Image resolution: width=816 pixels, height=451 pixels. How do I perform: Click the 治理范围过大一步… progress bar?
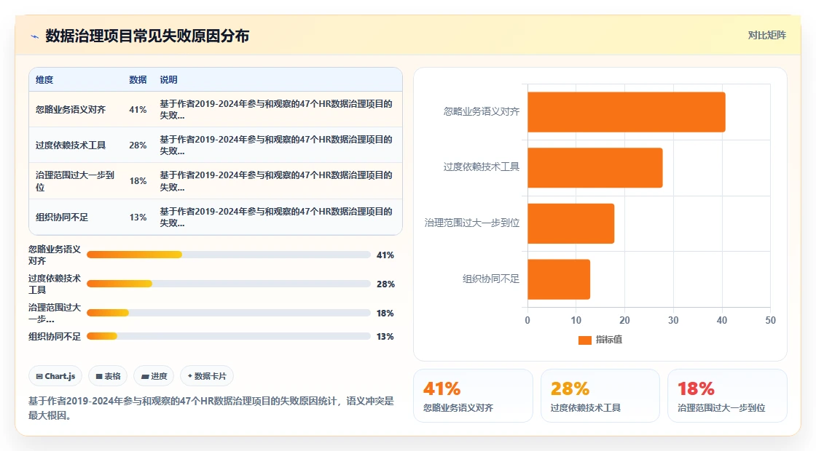pyautogui.click(x=229, y=313)
